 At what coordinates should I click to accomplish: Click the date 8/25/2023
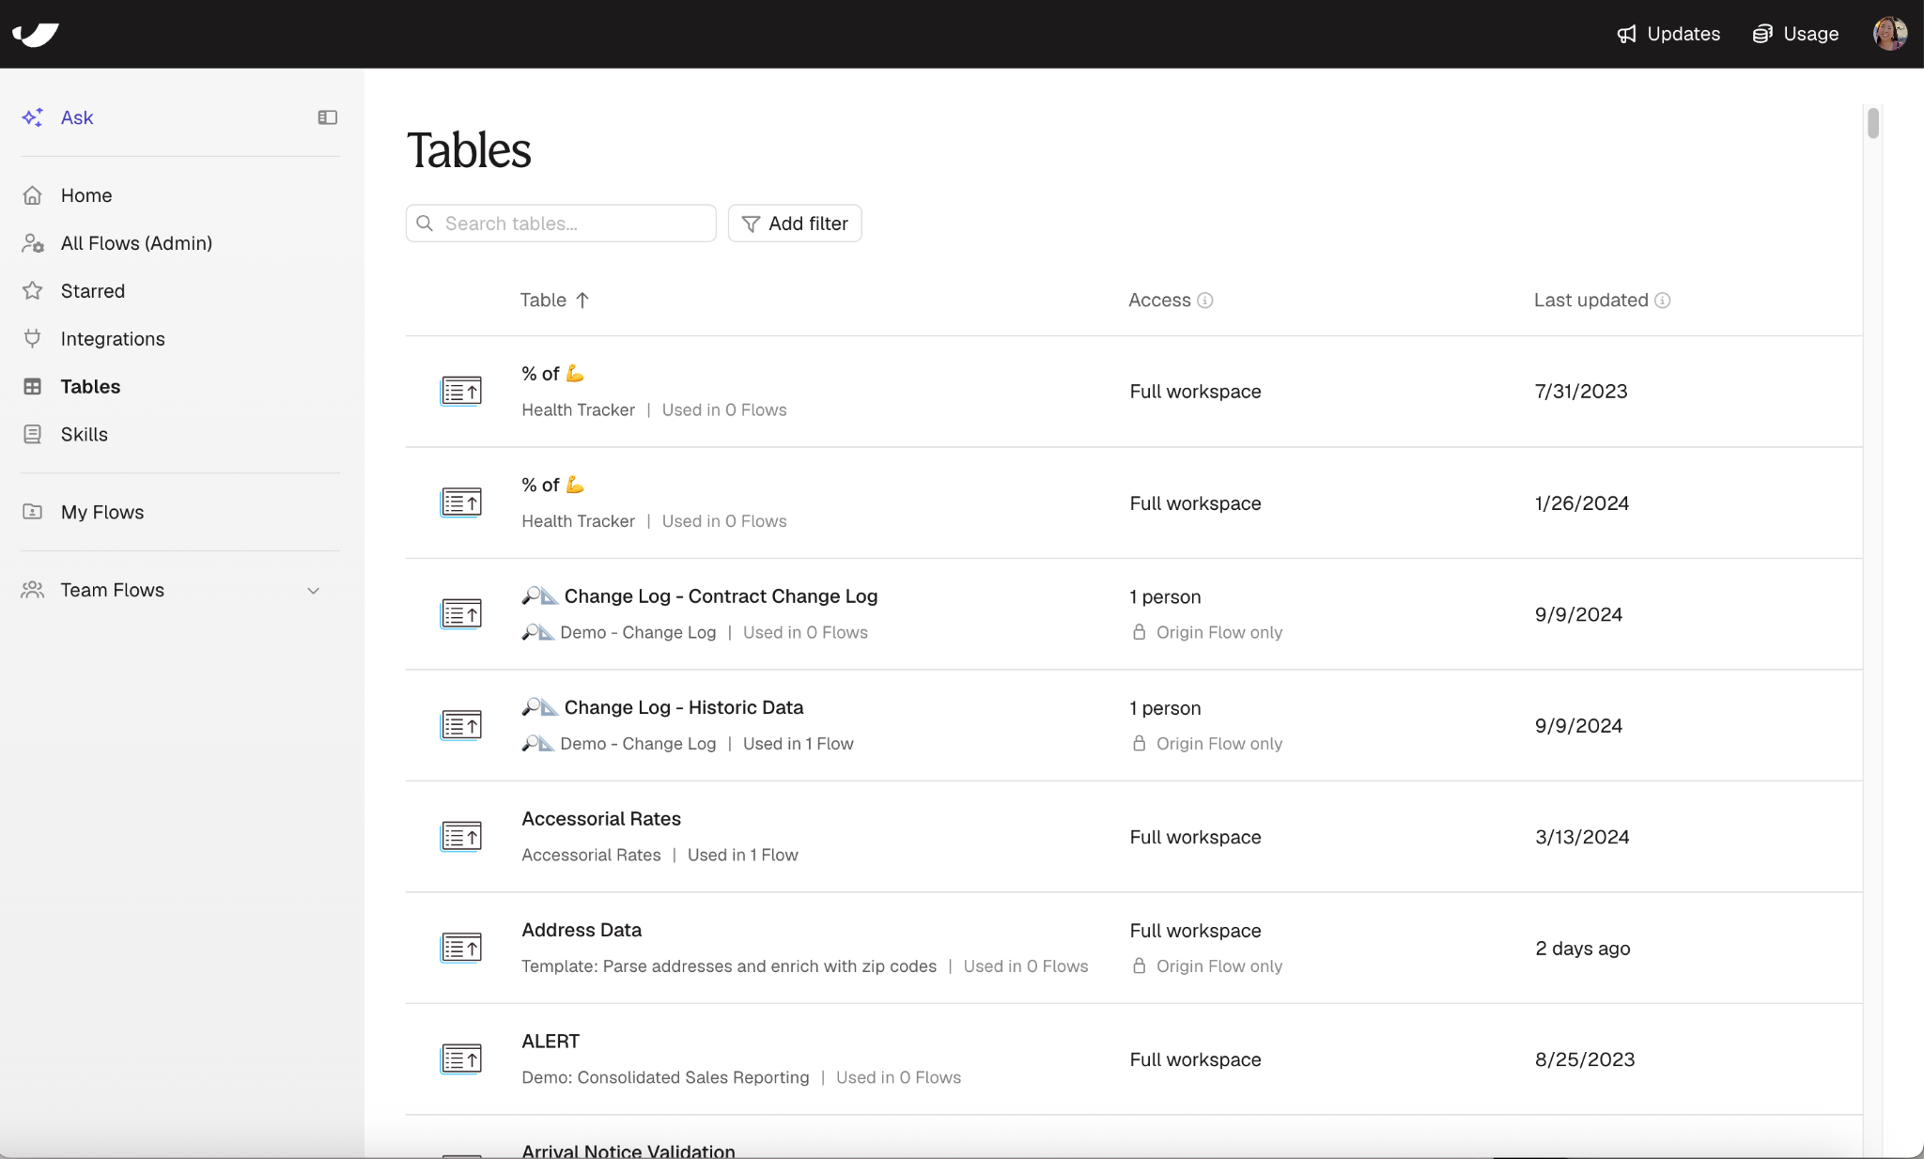(1585, 1059)
